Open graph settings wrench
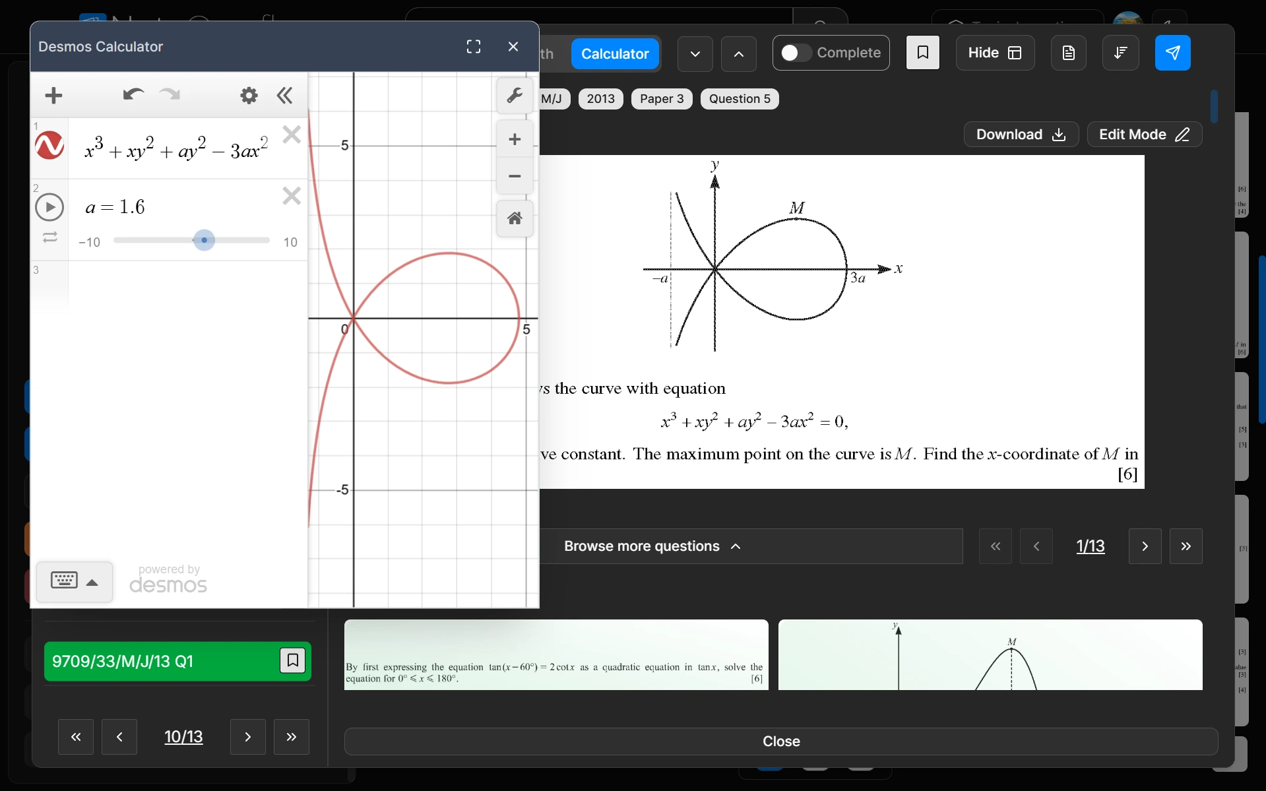 [515, 96]
